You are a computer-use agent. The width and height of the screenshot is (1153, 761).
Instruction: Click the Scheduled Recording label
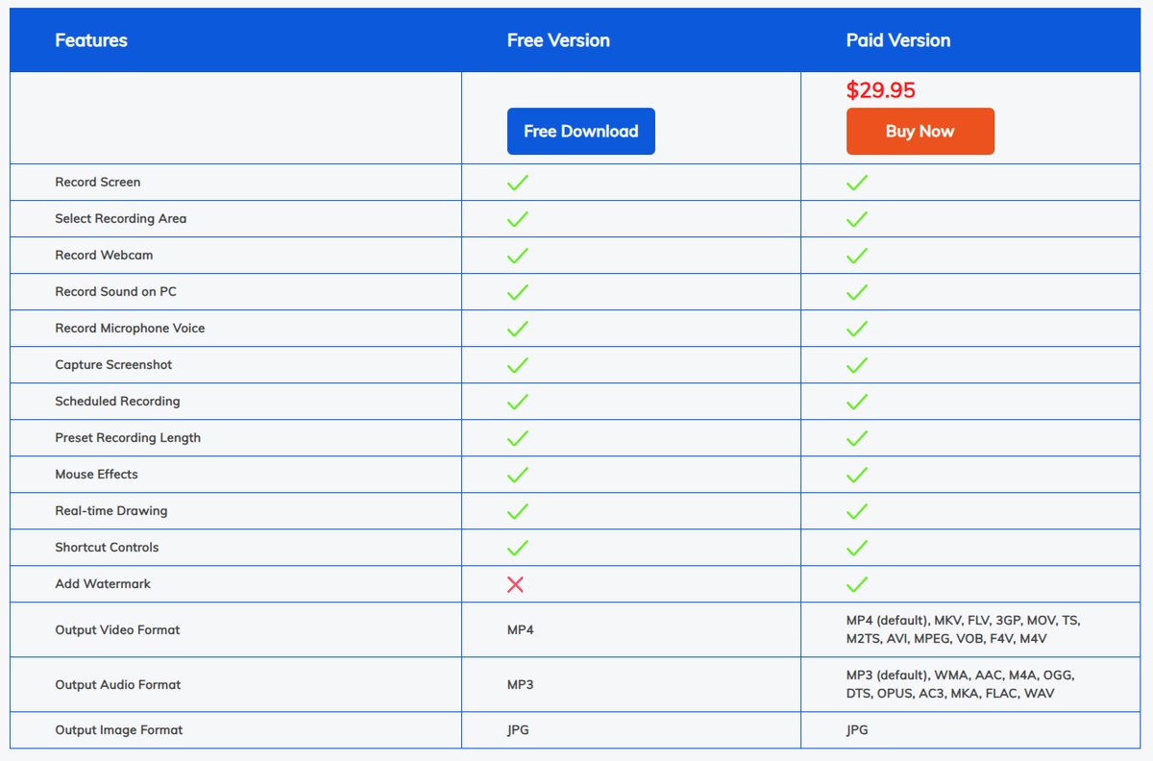117,402
